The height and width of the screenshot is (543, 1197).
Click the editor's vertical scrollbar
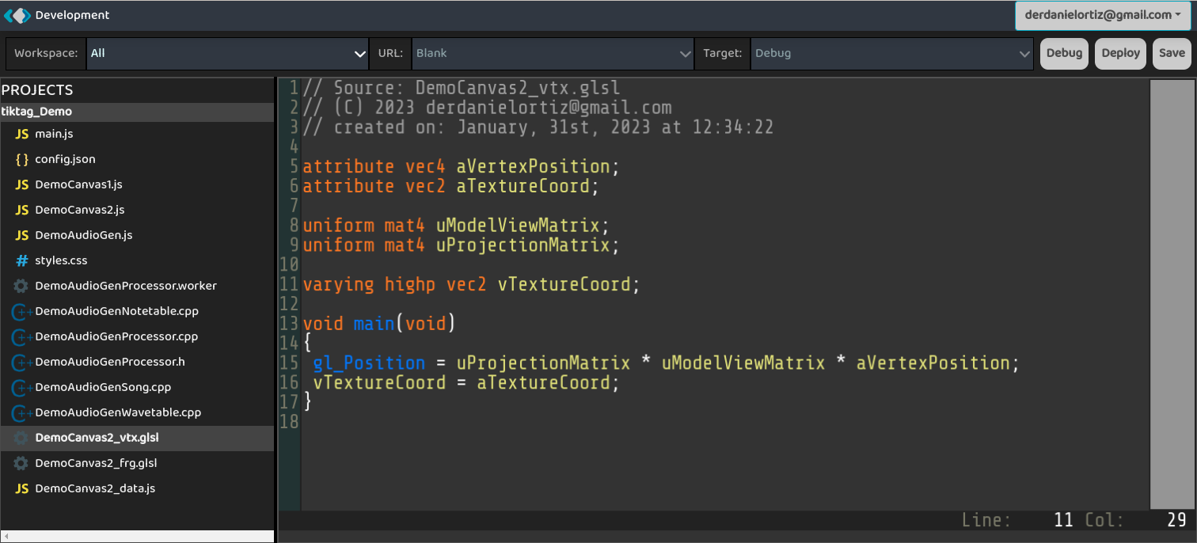coord(1172,294)
